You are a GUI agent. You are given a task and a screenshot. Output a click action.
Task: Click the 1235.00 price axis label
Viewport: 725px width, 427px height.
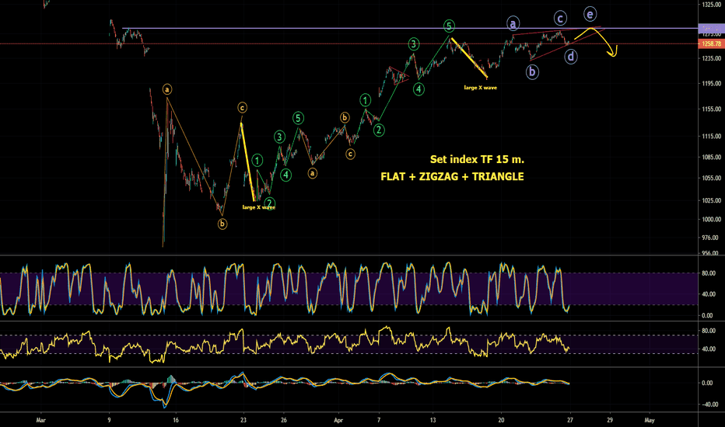711,59
